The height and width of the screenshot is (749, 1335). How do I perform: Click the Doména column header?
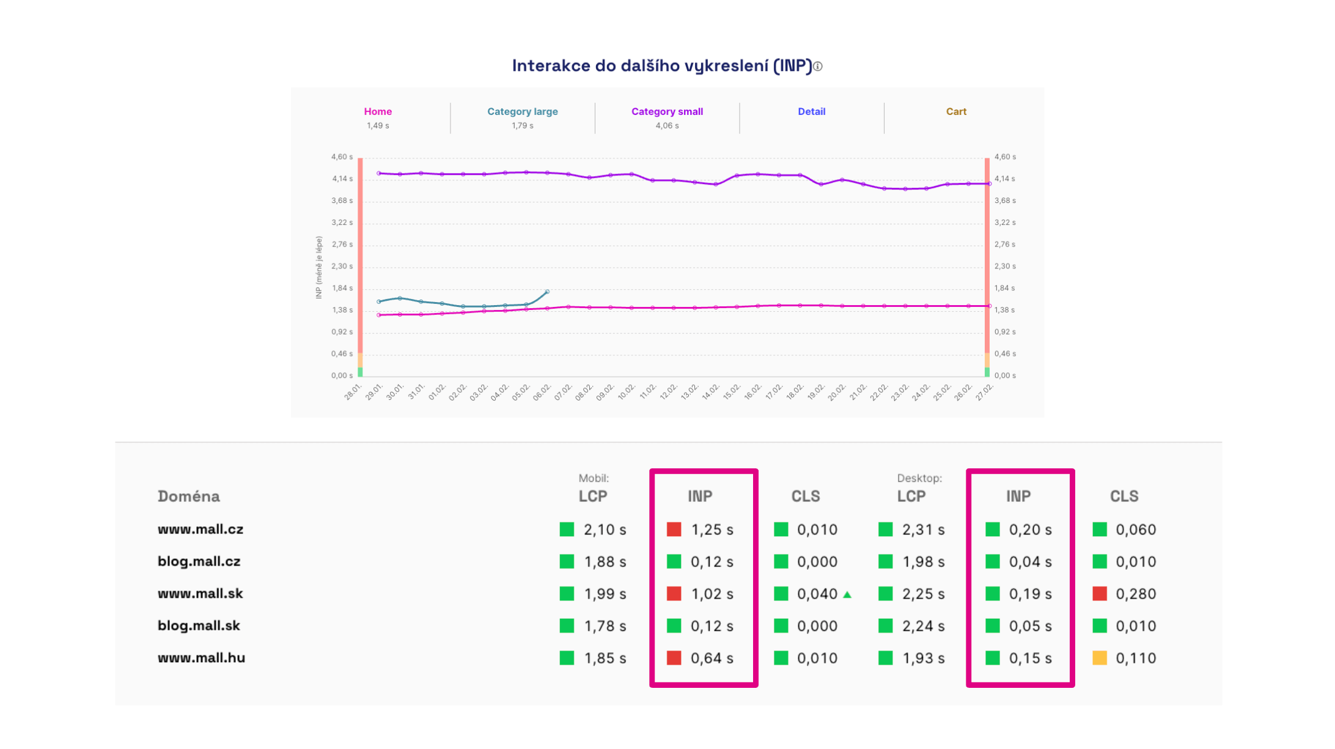189,496
